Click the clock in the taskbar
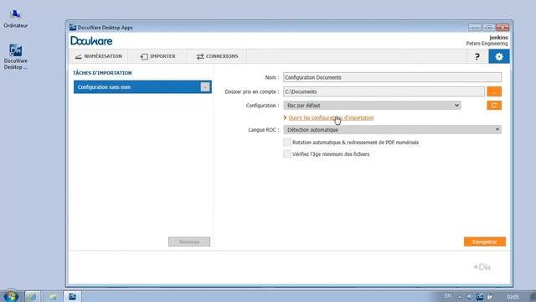Screen dimensions: 536x302 pyautogui.click(x=513, y=297)
